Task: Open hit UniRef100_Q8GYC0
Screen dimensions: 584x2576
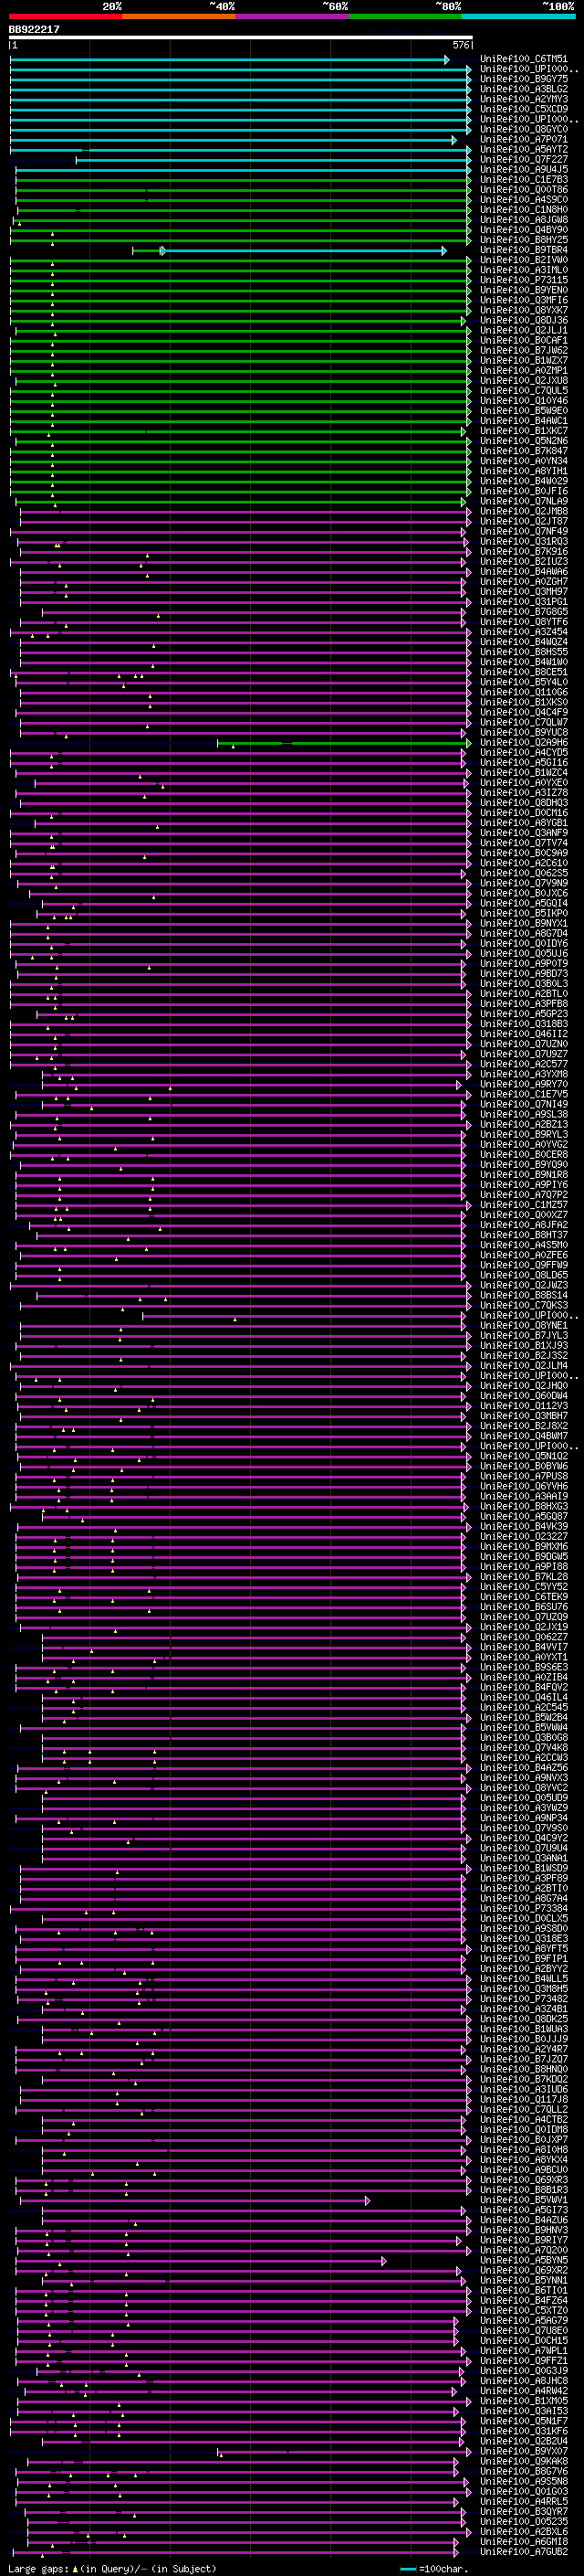Action: [x=524, y=129]
